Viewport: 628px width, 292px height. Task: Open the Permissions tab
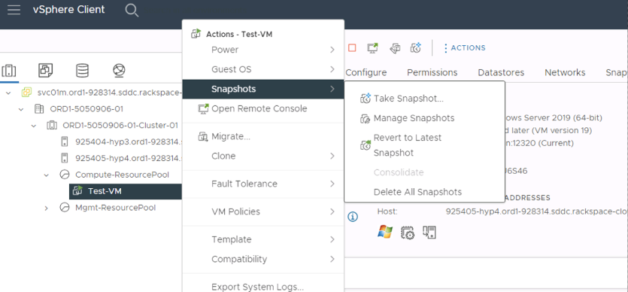pos(432,72)
